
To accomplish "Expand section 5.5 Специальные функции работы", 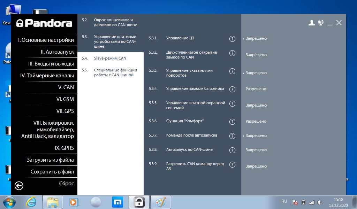I will pyautogui.click(x=115, y=72).
